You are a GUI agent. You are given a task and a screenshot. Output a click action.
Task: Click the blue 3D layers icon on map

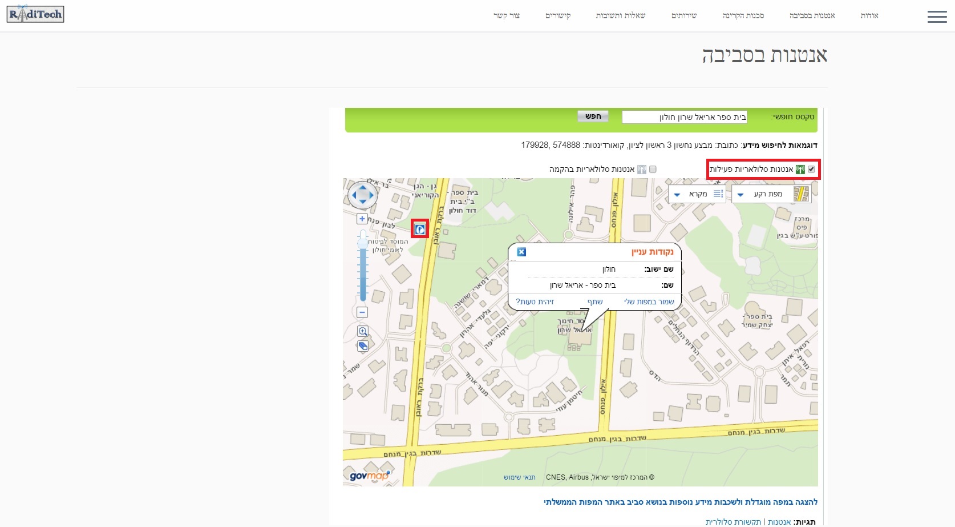pyautogui.click(x=362, y=346)
